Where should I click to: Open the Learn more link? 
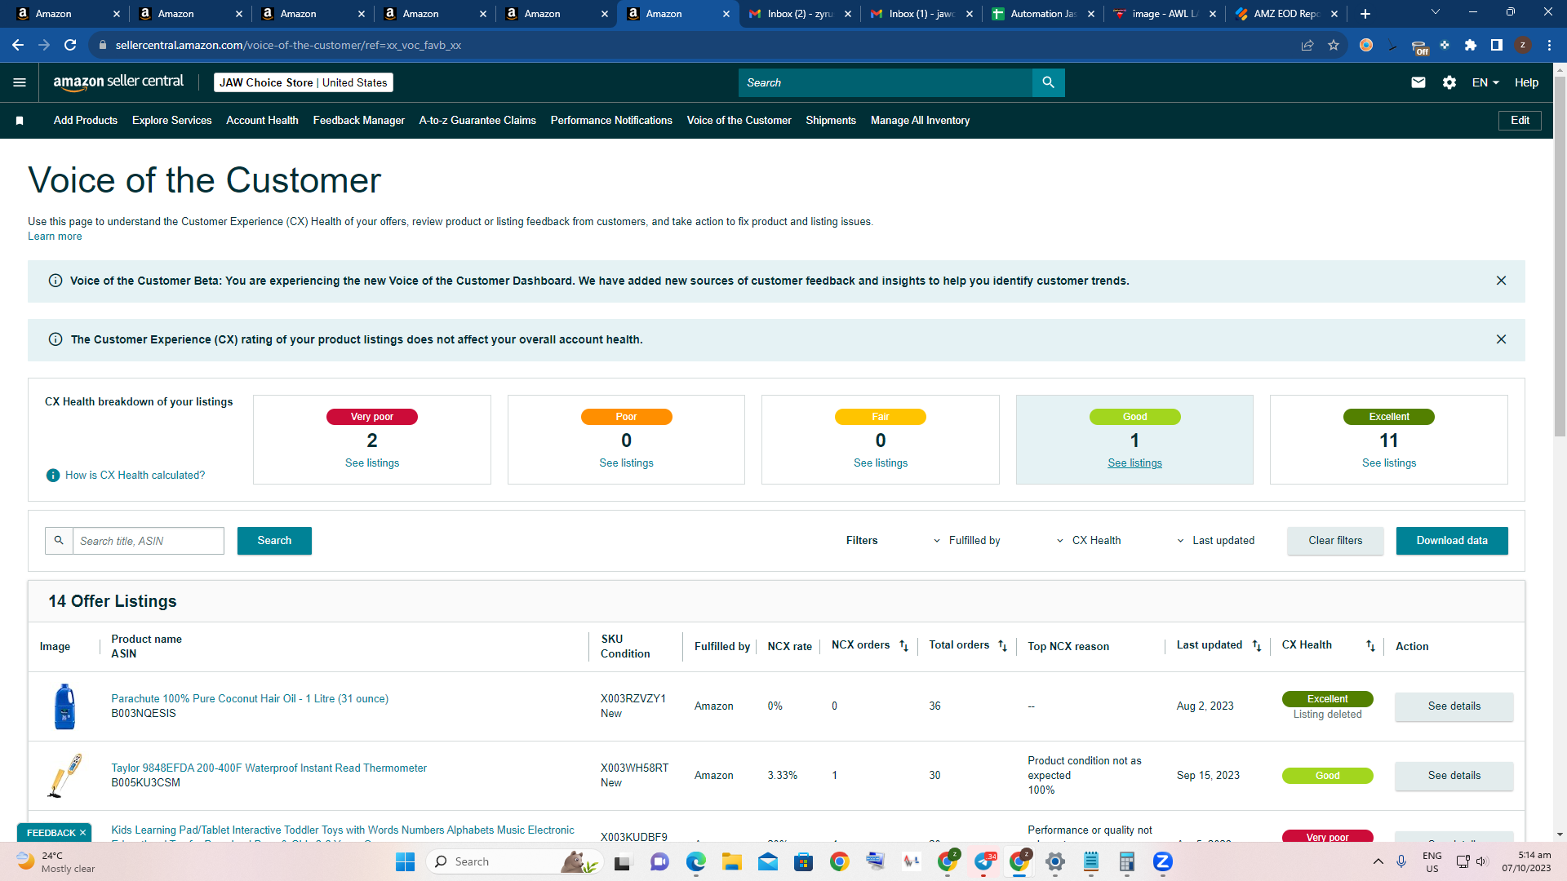click(55, 237)
